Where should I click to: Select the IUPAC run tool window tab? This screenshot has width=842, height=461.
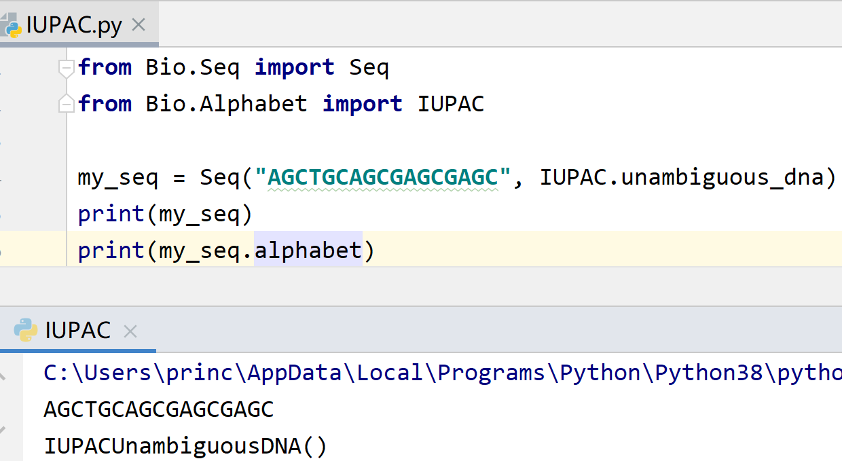[77, 331]
